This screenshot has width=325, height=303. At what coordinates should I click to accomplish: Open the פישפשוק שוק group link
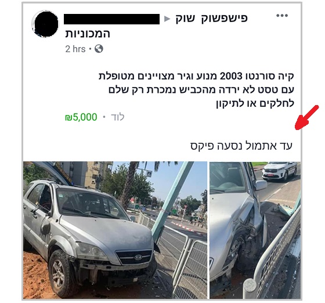click(x=212, y=19)
